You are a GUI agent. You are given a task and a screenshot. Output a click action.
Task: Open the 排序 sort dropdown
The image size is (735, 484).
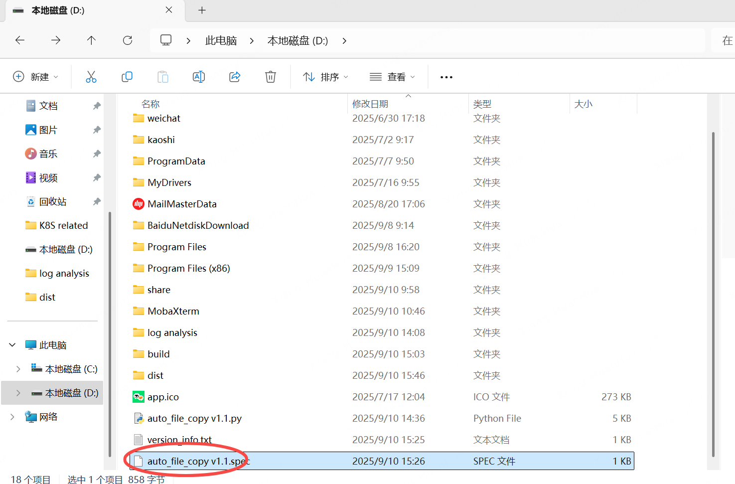(325, 77)
